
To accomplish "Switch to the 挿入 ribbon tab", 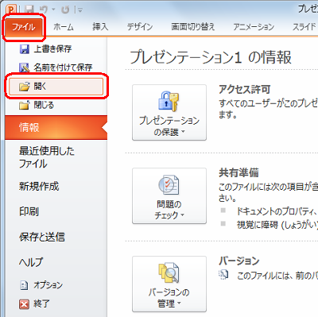I will (100, 27).
